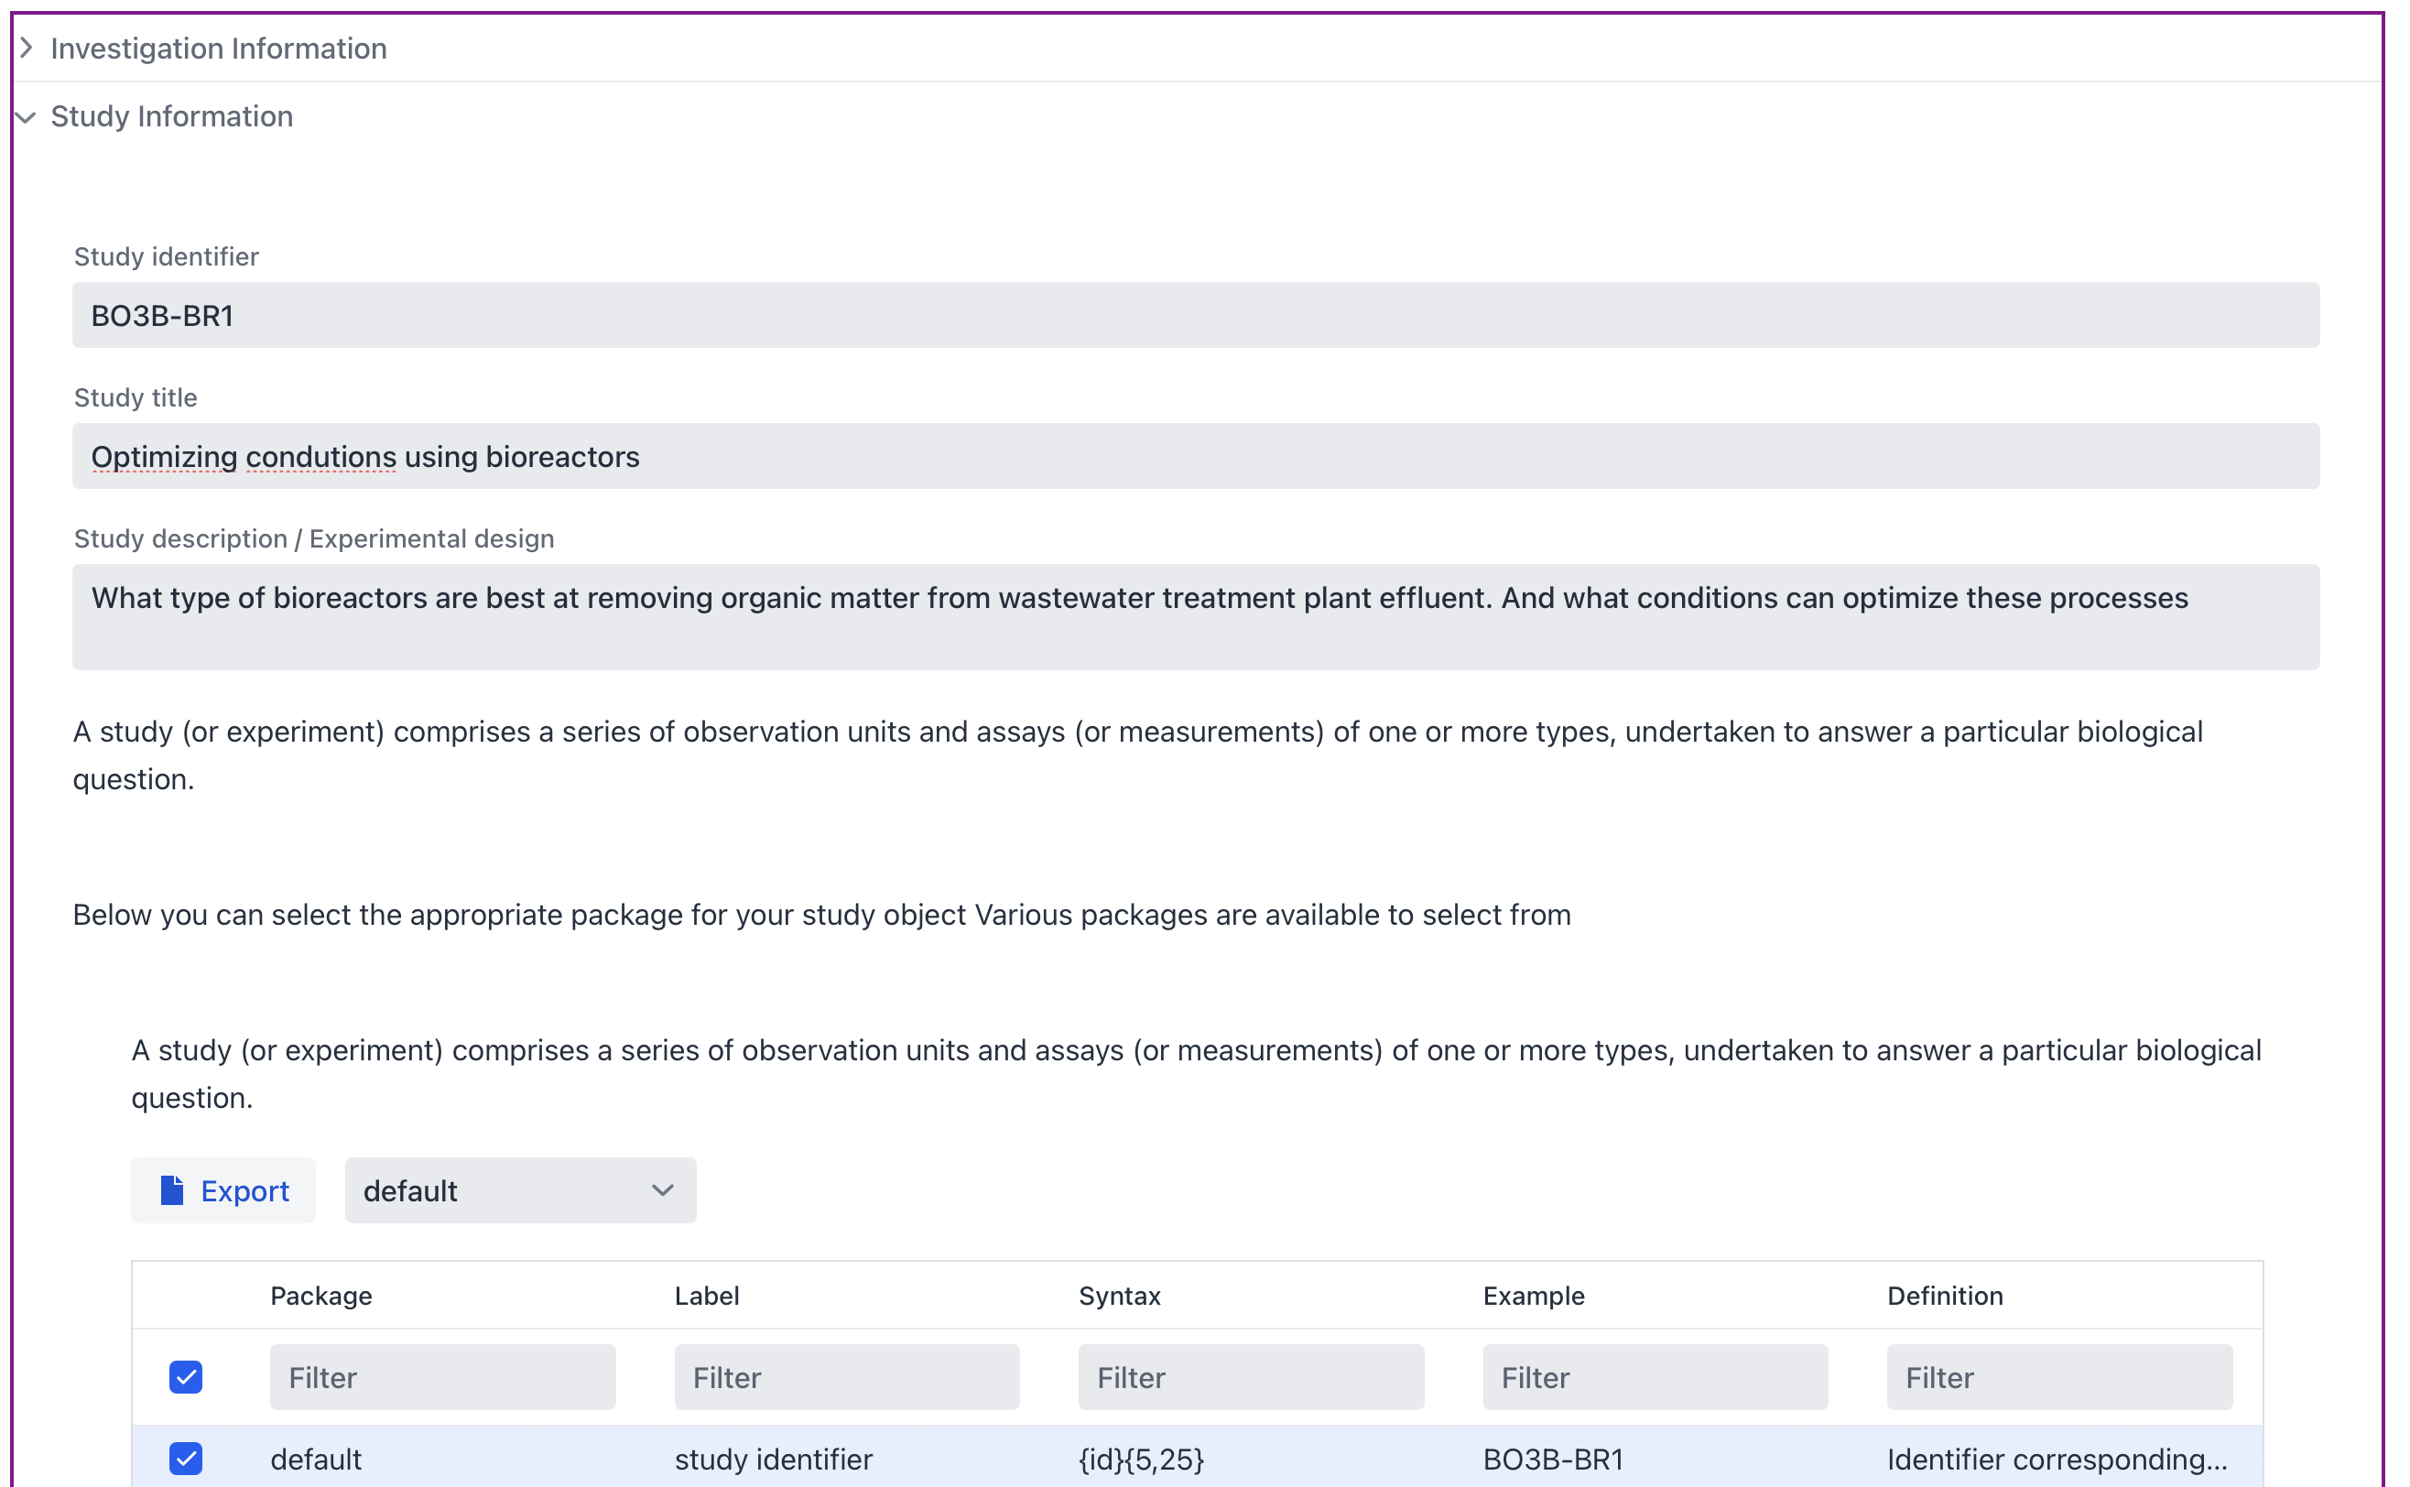Screen dimensions: 2410x1487
Task: Focus the Definition column filter box
Action: coord(2059,1377)
